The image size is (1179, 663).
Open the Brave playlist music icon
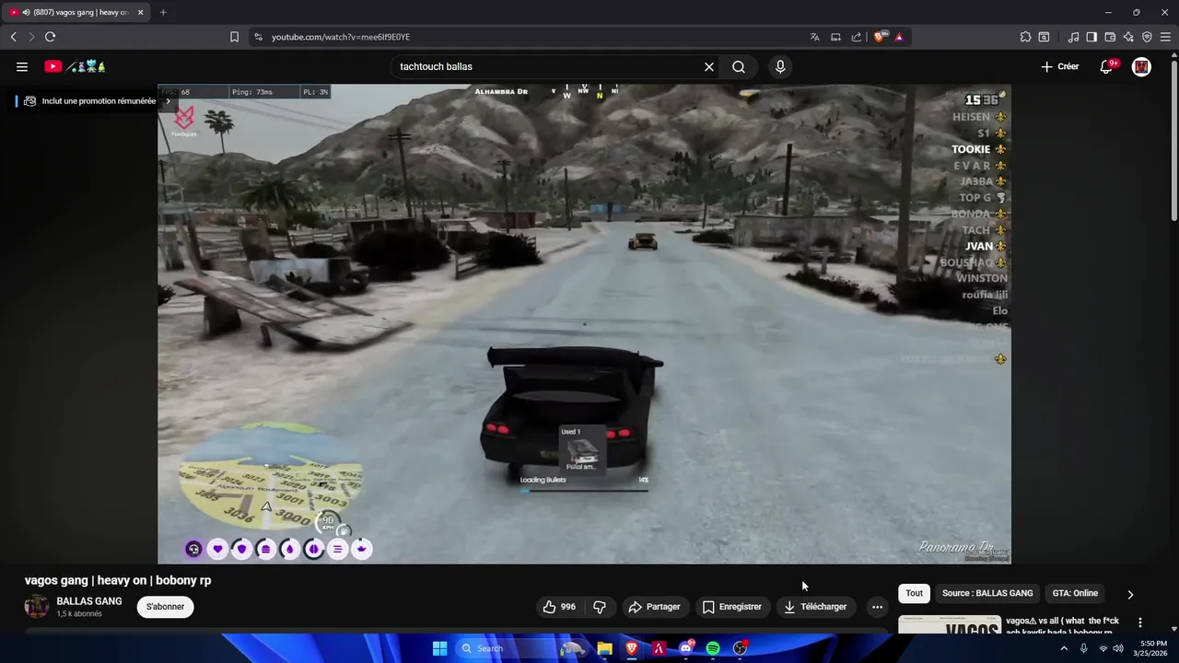tap(1073, 37)
